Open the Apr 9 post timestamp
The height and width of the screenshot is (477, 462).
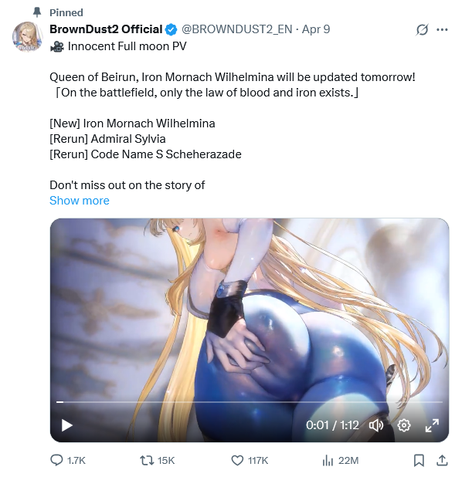316,29
